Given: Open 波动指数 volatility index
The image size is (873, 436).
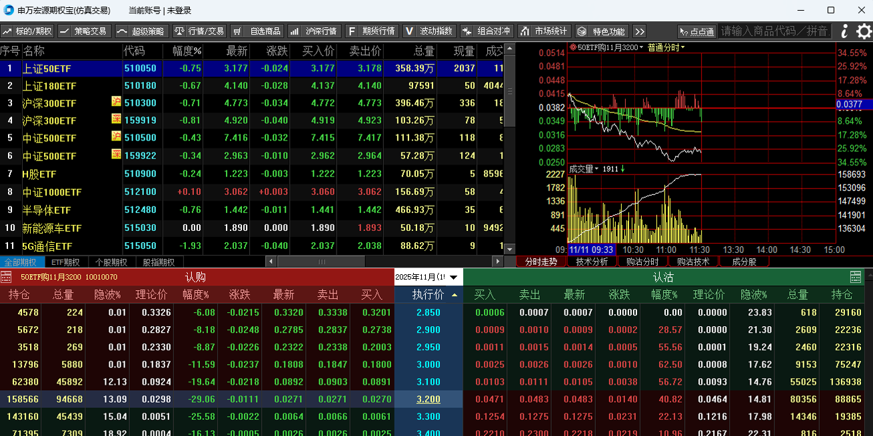Looking at the screenshot, I should tap(431, 31).
